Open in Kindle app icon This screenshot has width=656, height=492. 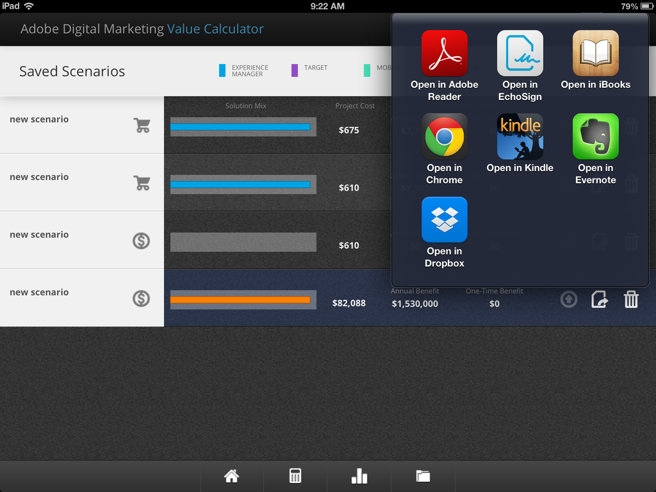pos(520,136)
